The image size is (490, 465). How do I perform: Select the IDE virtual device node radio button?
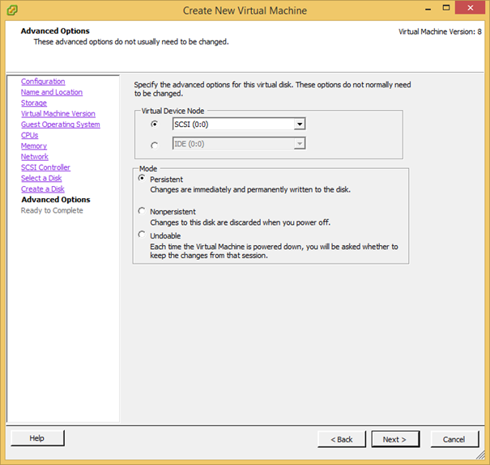pos(155,146)
